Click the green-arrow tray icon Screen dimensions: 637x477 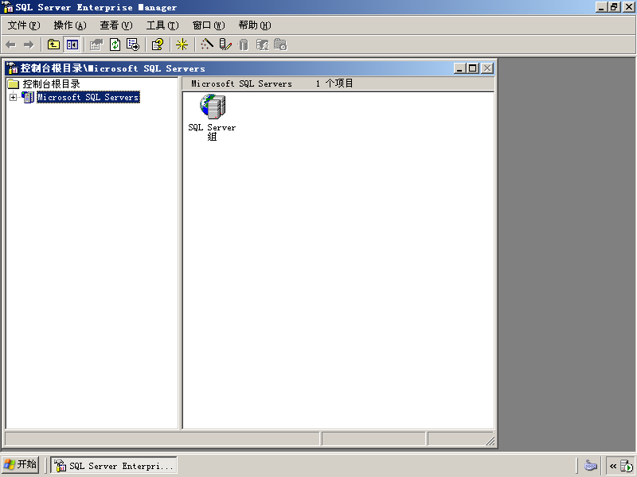[627, 466]
